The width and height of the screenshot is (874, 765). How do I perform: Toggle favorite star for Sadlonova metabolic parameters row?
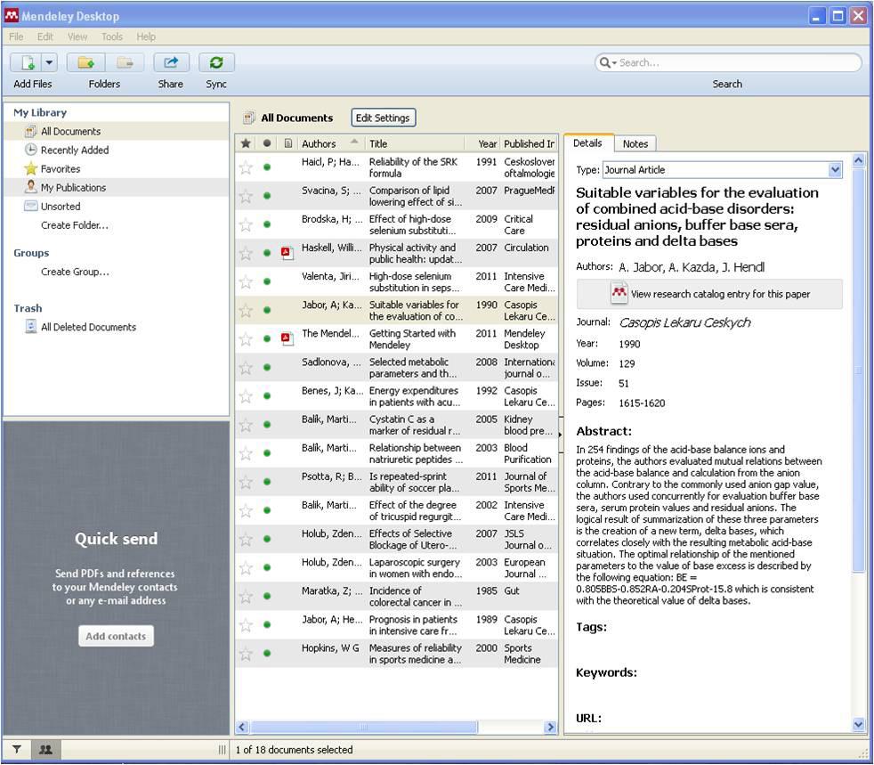pos(246,368)
